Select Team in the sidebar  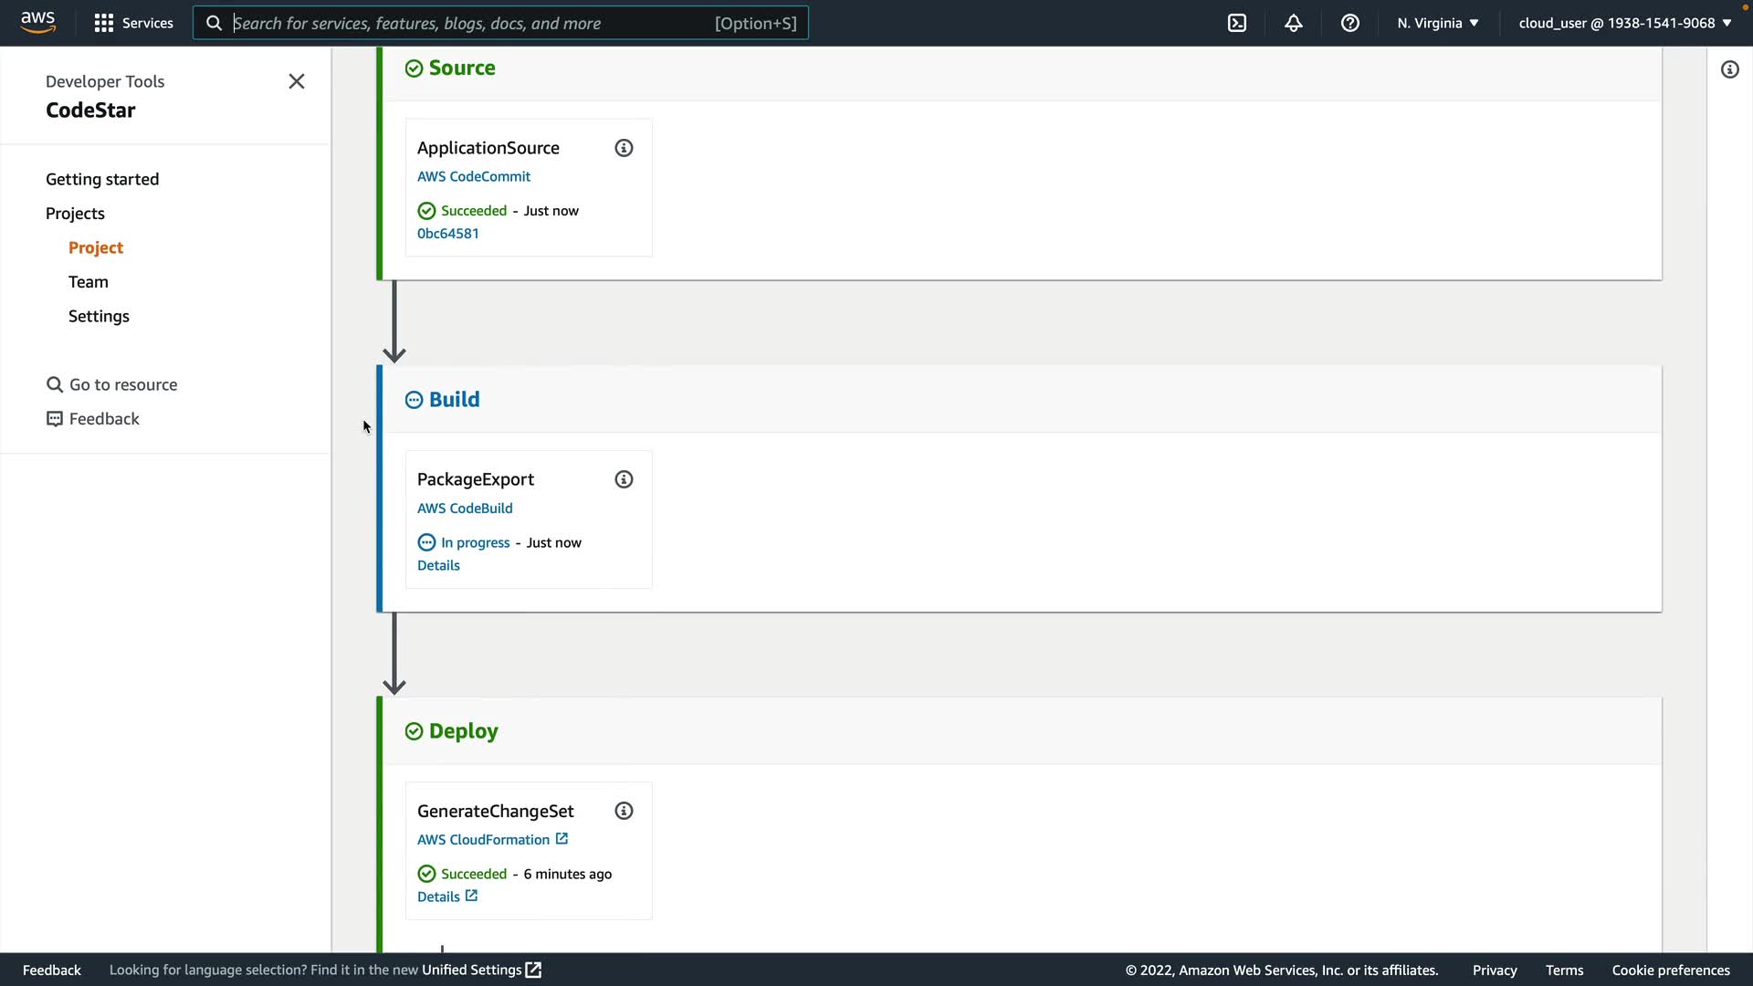click(x=89, y=282)
